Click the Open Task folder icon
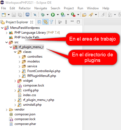This screenshot has height=130, width=121. tap(84, 15)
